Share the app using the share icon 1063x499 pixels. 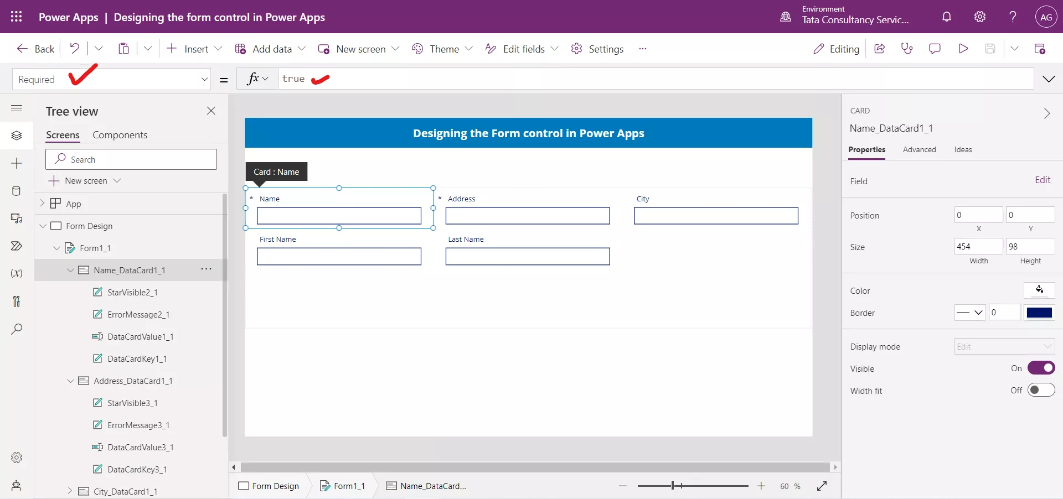[880, 49]
